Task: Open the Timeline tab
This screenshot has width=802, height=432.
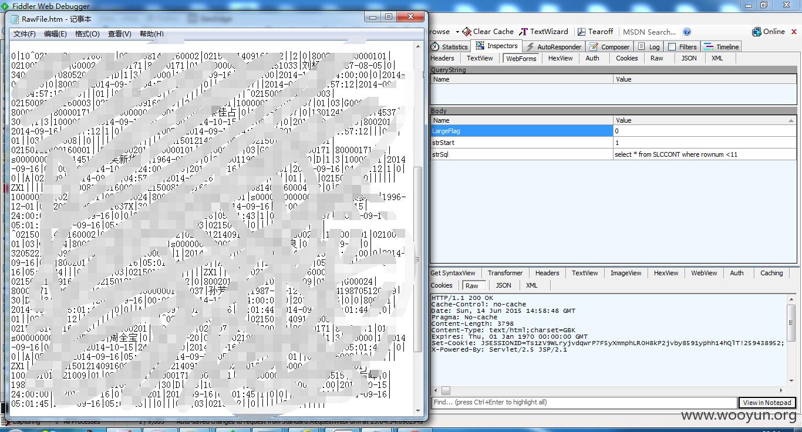Action: [722, 46]
